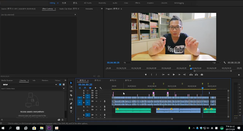Open timeline display settings wrench
The image size is (243, 131).
(x=101, y=88)
